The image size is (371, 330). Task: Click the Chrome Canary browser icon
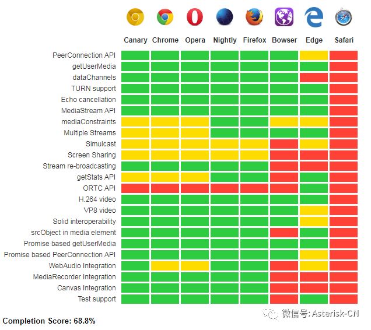point(135,17)
